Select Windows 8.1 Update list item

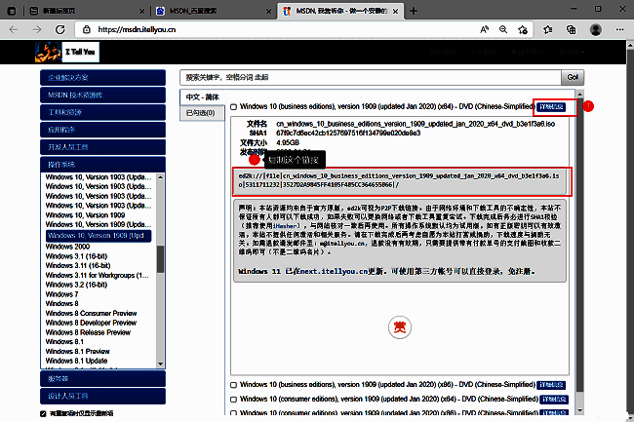coord(76,361)
